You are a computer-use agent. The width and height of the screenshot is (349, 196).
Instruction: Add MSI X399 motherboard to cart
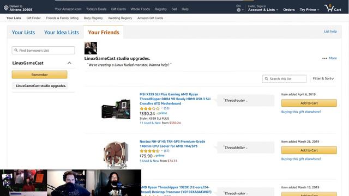point(309,103)
